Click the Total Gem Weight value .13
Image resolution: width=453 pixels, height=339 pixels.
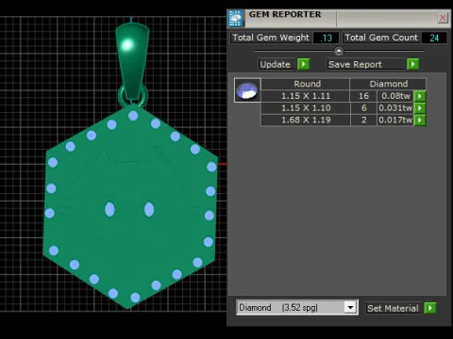click(x=327, y=38)
